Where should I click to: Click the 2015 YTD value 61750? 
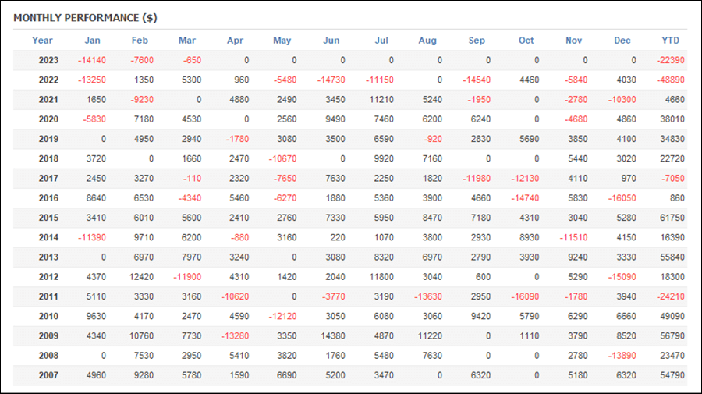[x=672, y=218]
